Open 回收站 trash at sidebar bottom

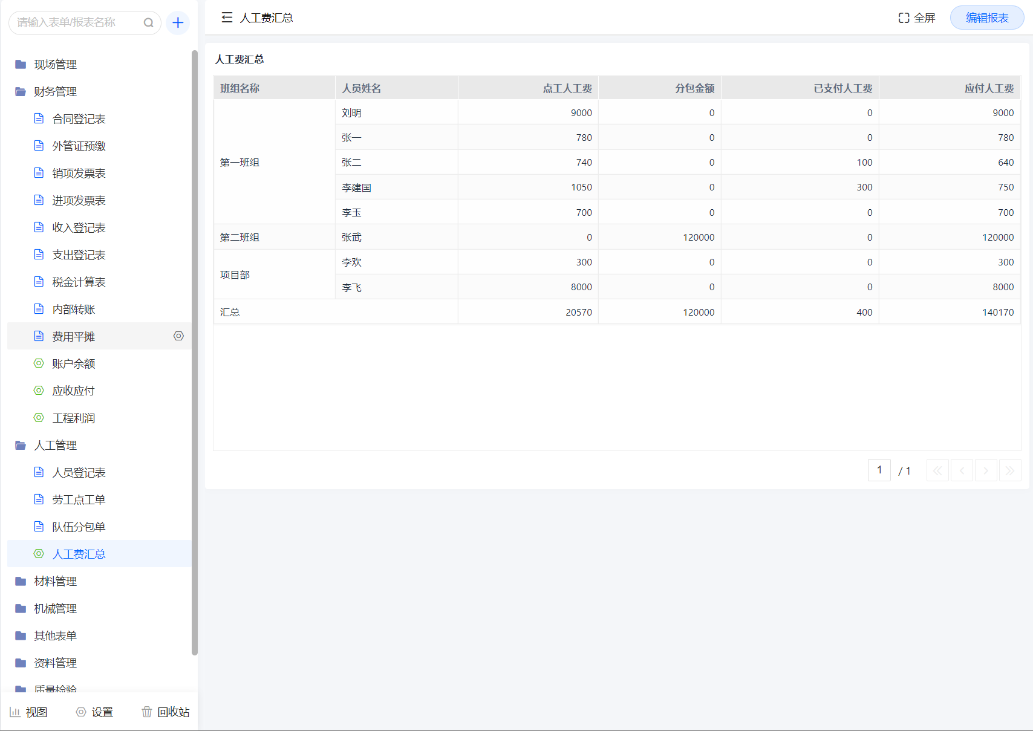tap(165, 712)
